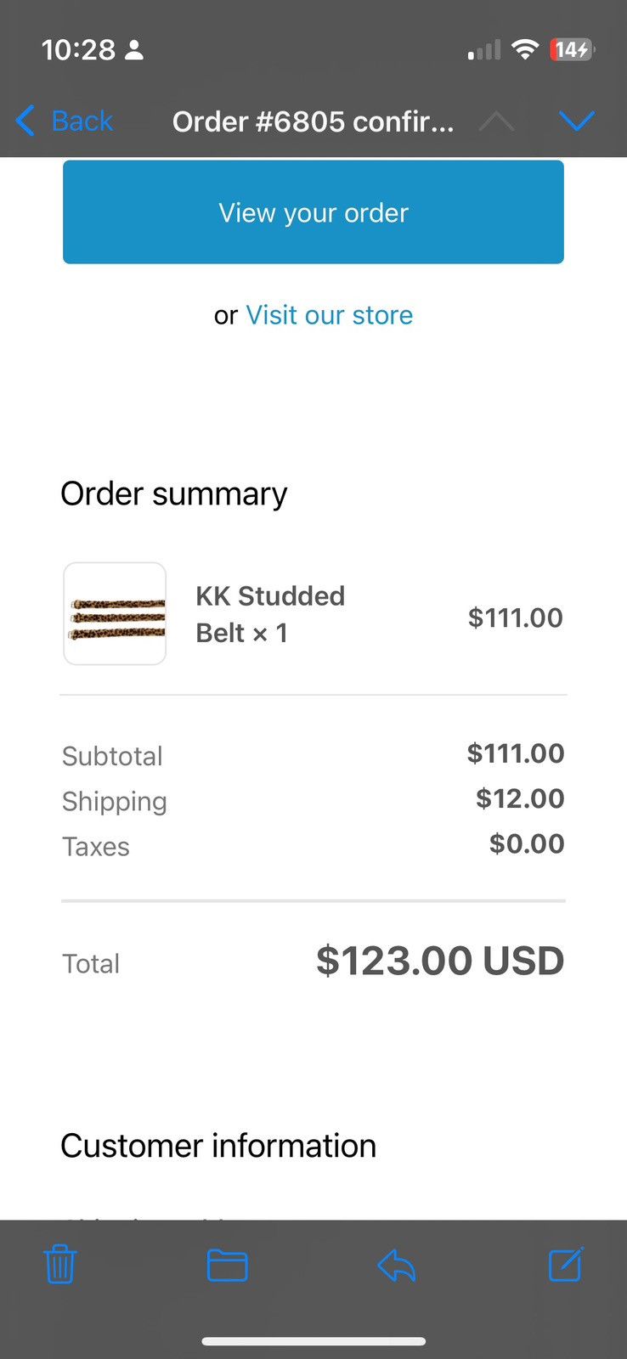This screenshot has width=627, height=1359.
Task: Tap the Back text label
Action: tap(82, 121)
